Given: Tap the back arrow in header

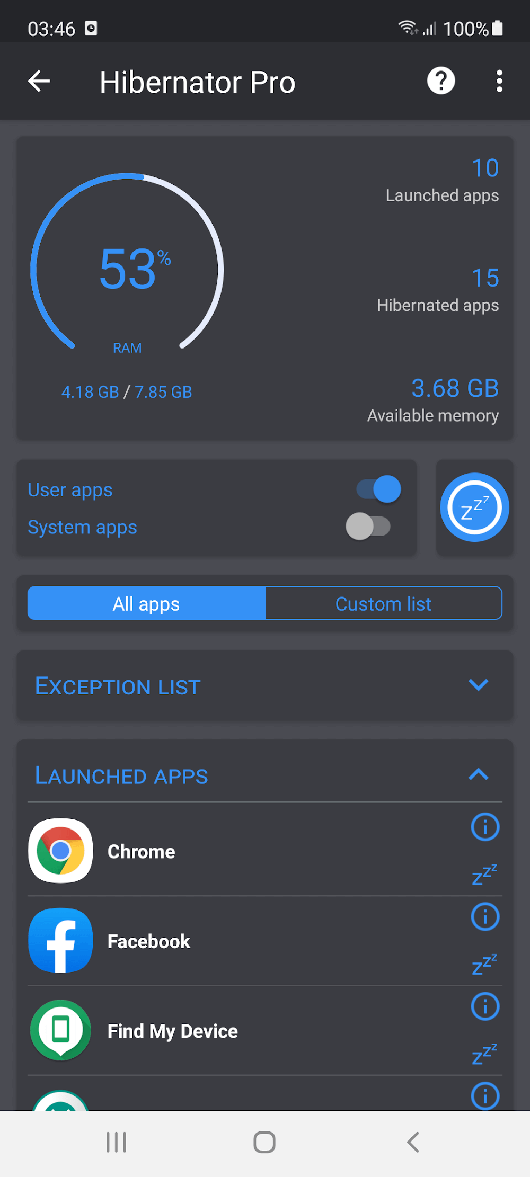Looking at the screenshot, I should coord(39,82).
